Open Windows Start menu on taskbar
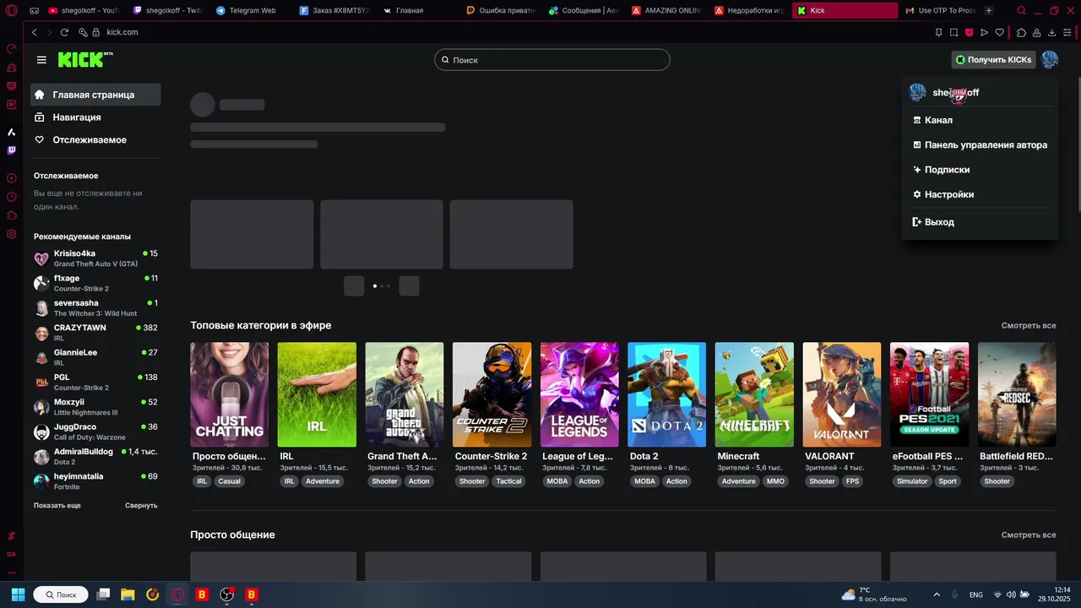Viewport: 1081px width, 608px height. pos(18,594)
